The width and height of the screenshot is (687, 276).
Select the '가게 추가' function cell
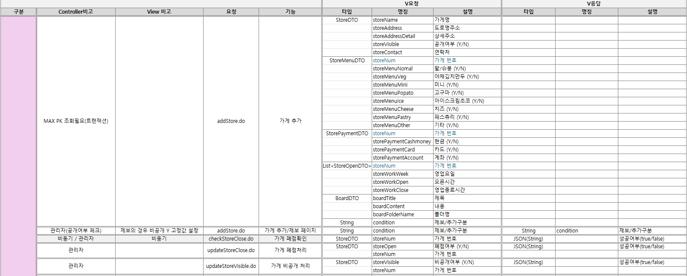pos(290,121)
